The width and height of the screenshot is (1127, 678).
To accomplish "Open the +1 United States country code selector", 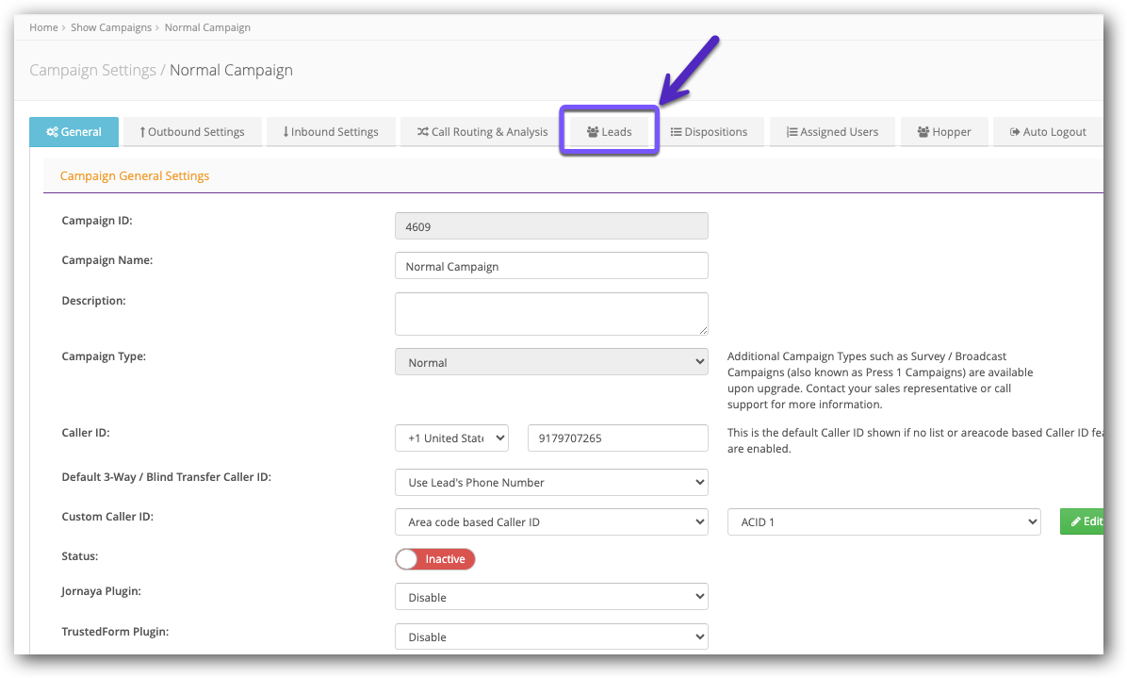I will click(x=451, y=438).
